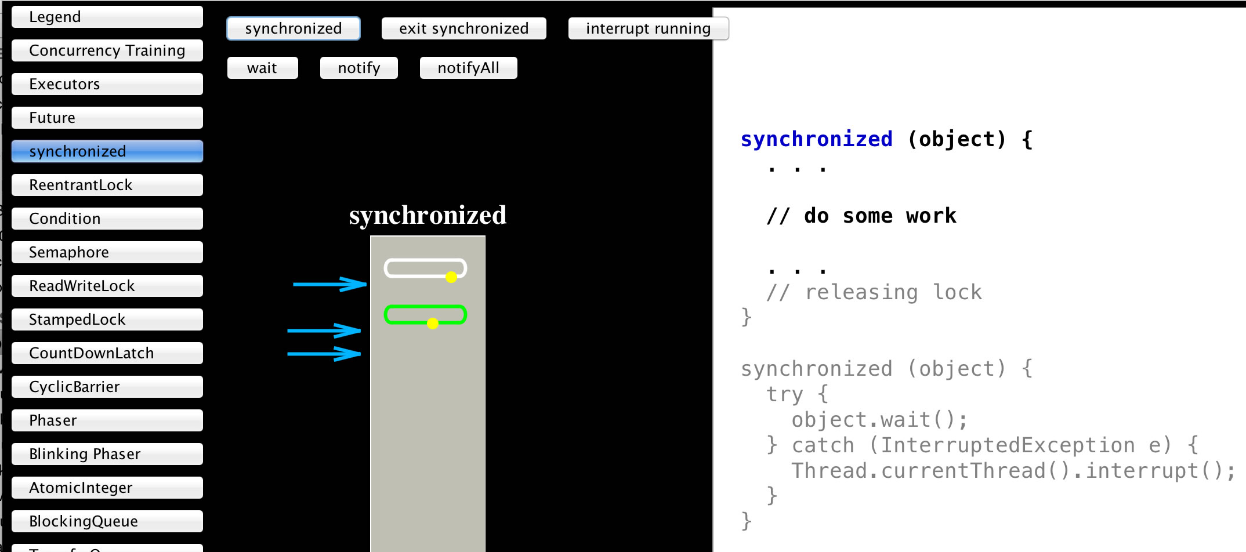Image resolution: width=1246 pixels, height=552 pixels.
Task: Open the Legend section
Action: pyautogui.click(x=107, y=17)
